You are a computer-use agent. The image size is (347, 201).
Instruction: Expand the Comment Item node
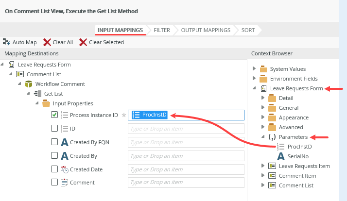click(263, 176)
